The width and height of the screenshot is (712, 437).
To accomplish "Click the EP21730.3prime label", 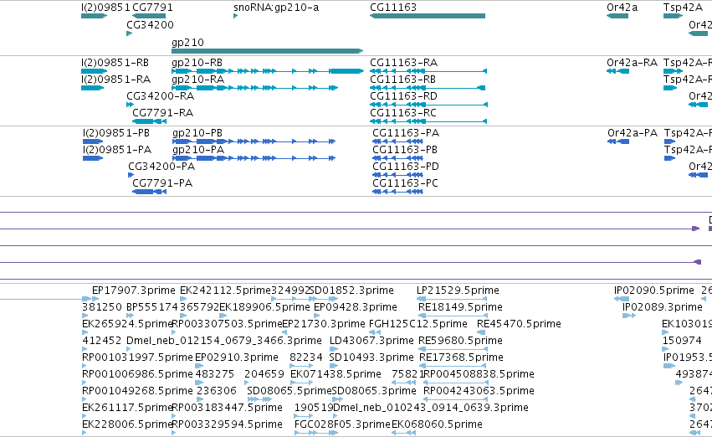I will coord(324,324).
